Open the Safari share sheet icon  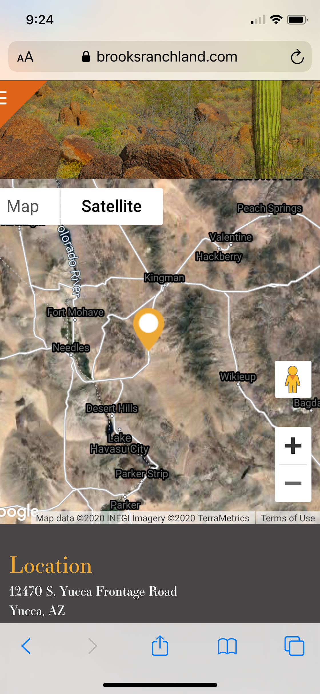160,645
